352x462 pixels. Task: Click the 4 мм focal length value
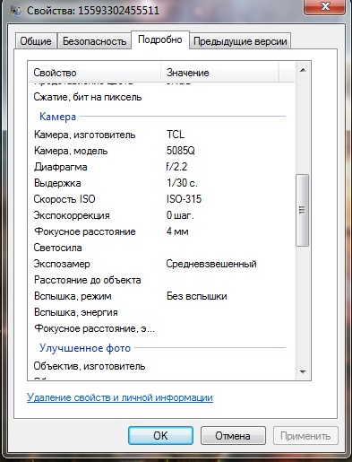pyautogui.click(x=177, y=231)
